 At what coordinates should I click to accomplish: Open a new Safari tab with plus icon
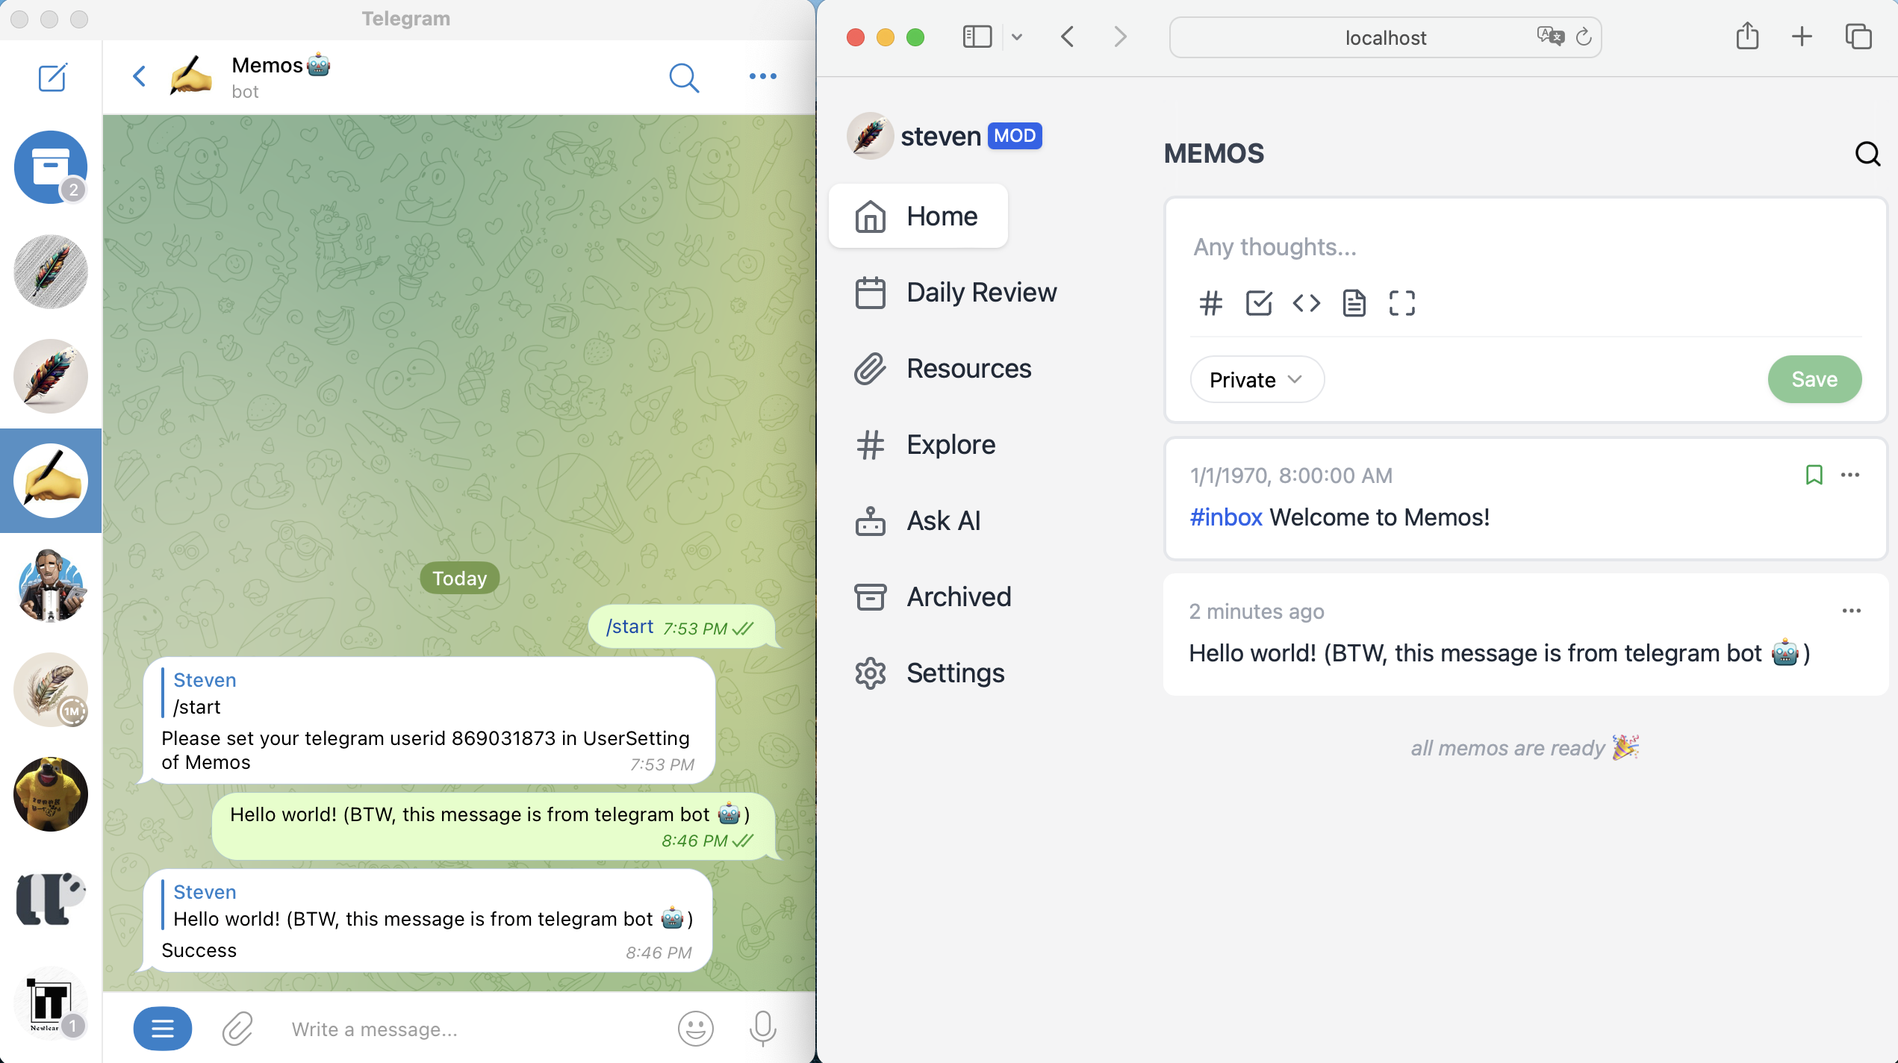tap(1802, 37)
